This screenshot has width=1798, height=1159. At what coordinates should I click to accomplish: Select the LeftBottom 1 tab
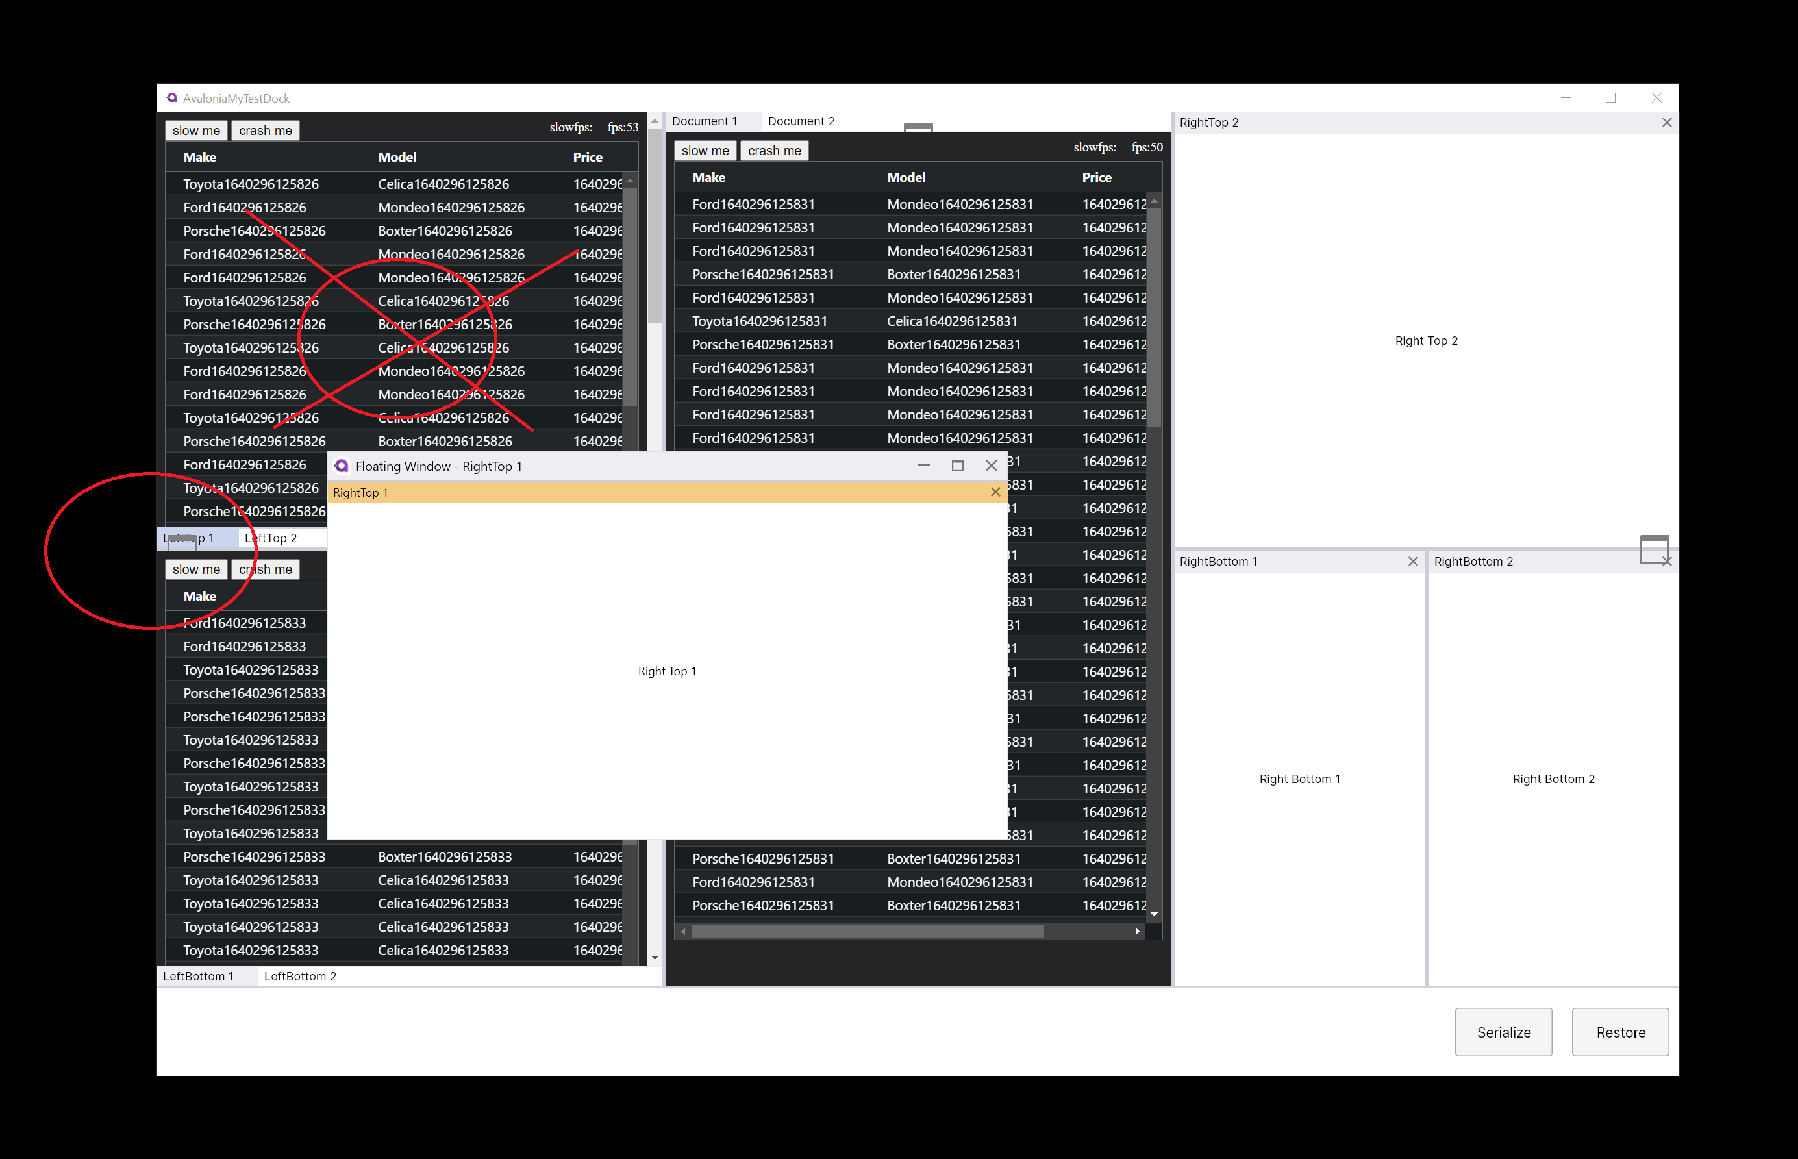tap(199, 976)
